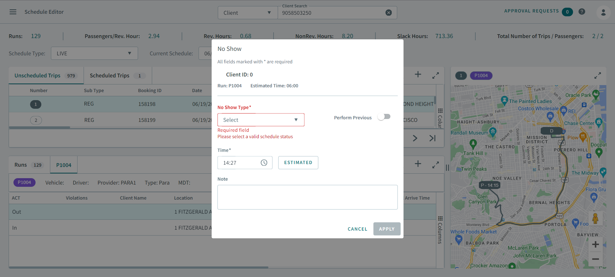The image size is (615, 277).
Task: Click the Booking ID column header
Action: pyautogui.click(x=150, y=91)
